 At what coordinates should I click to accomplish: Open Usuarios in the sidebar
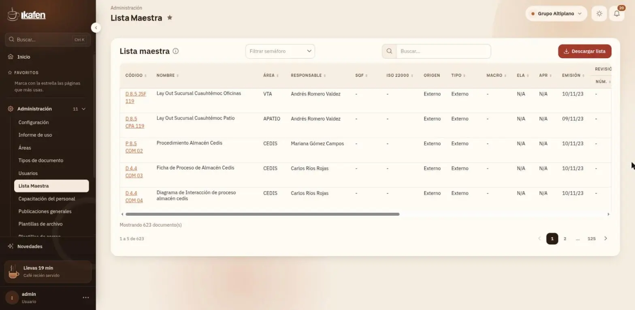[28, 173]
